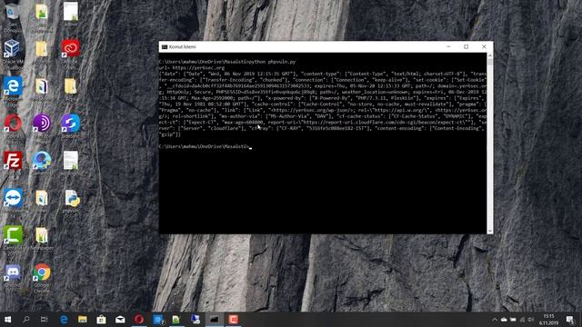The image size is (582, 327).
Task: Open Mail app from the taskbar
Action: pyautogui.click(x=120, y=319)
